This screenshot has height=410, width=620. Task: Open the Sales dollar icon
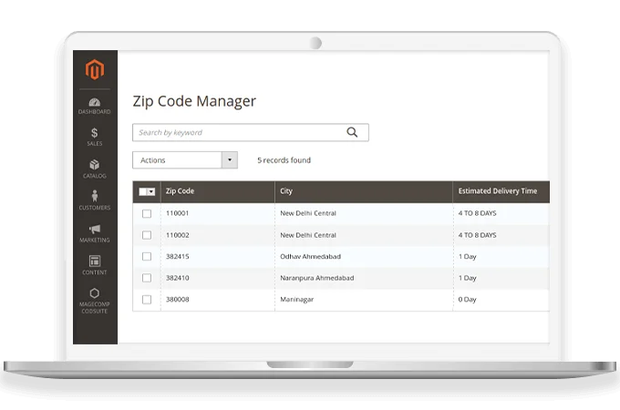point(95,133)
